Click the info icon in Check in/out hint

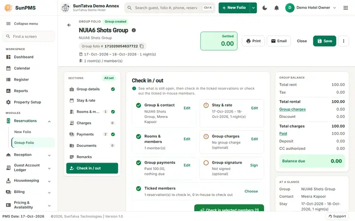134,88
